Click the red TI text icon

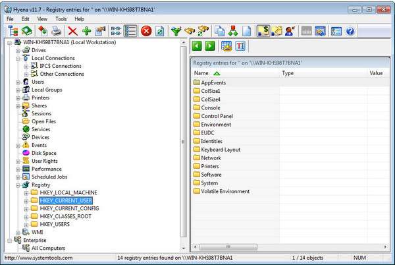[x=240, y=46]
